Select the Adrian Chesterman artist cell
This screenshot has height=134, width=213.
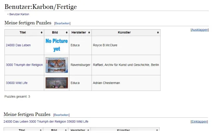[x=126, y=83]
